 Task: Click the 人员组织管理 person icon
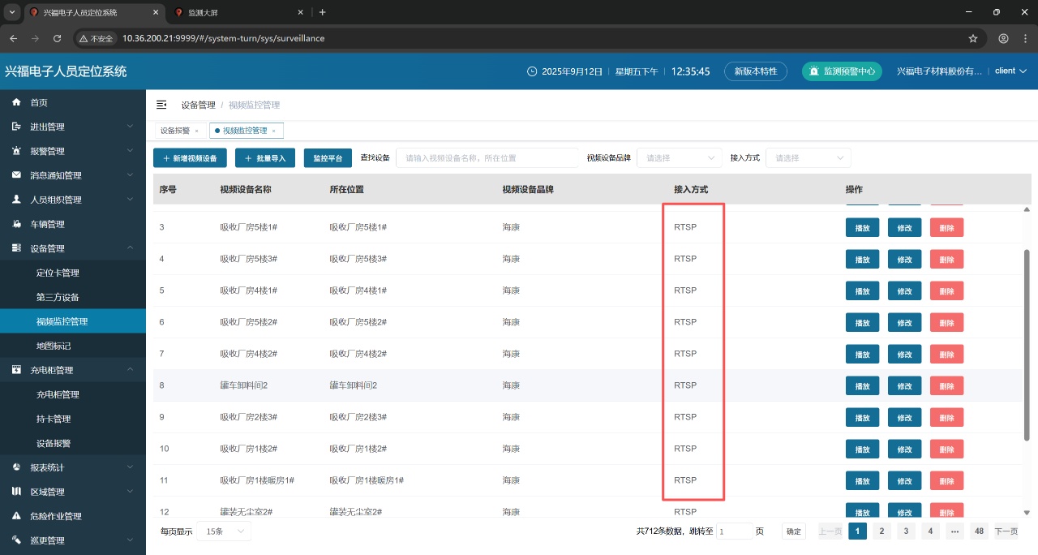pos(16,200)
